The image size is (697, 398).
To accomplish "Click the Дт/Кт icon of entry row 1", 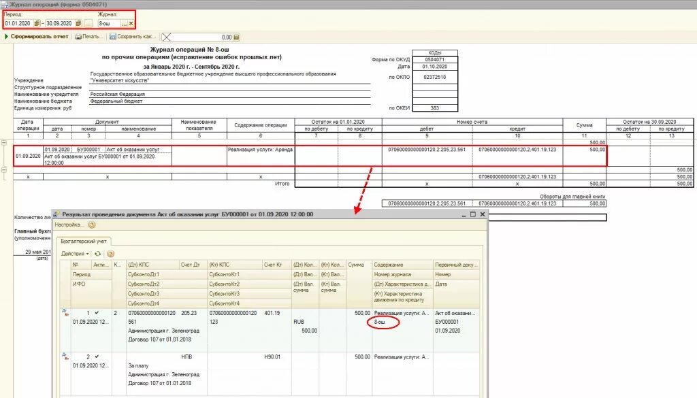I will [x=65, y=313].
